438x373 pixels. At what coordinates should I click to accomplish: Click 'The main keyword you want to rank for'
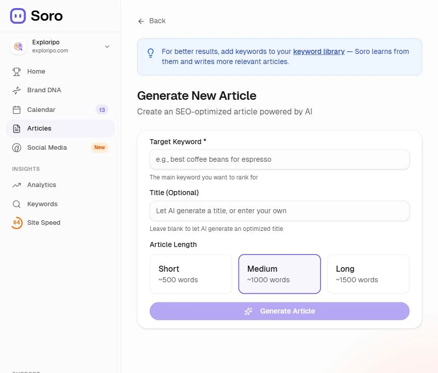(x=204, y=177)
